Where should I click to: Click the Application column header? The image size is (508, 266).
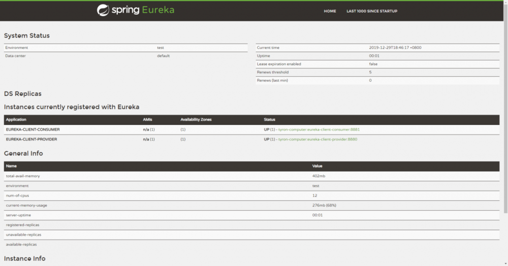point(16,119)
